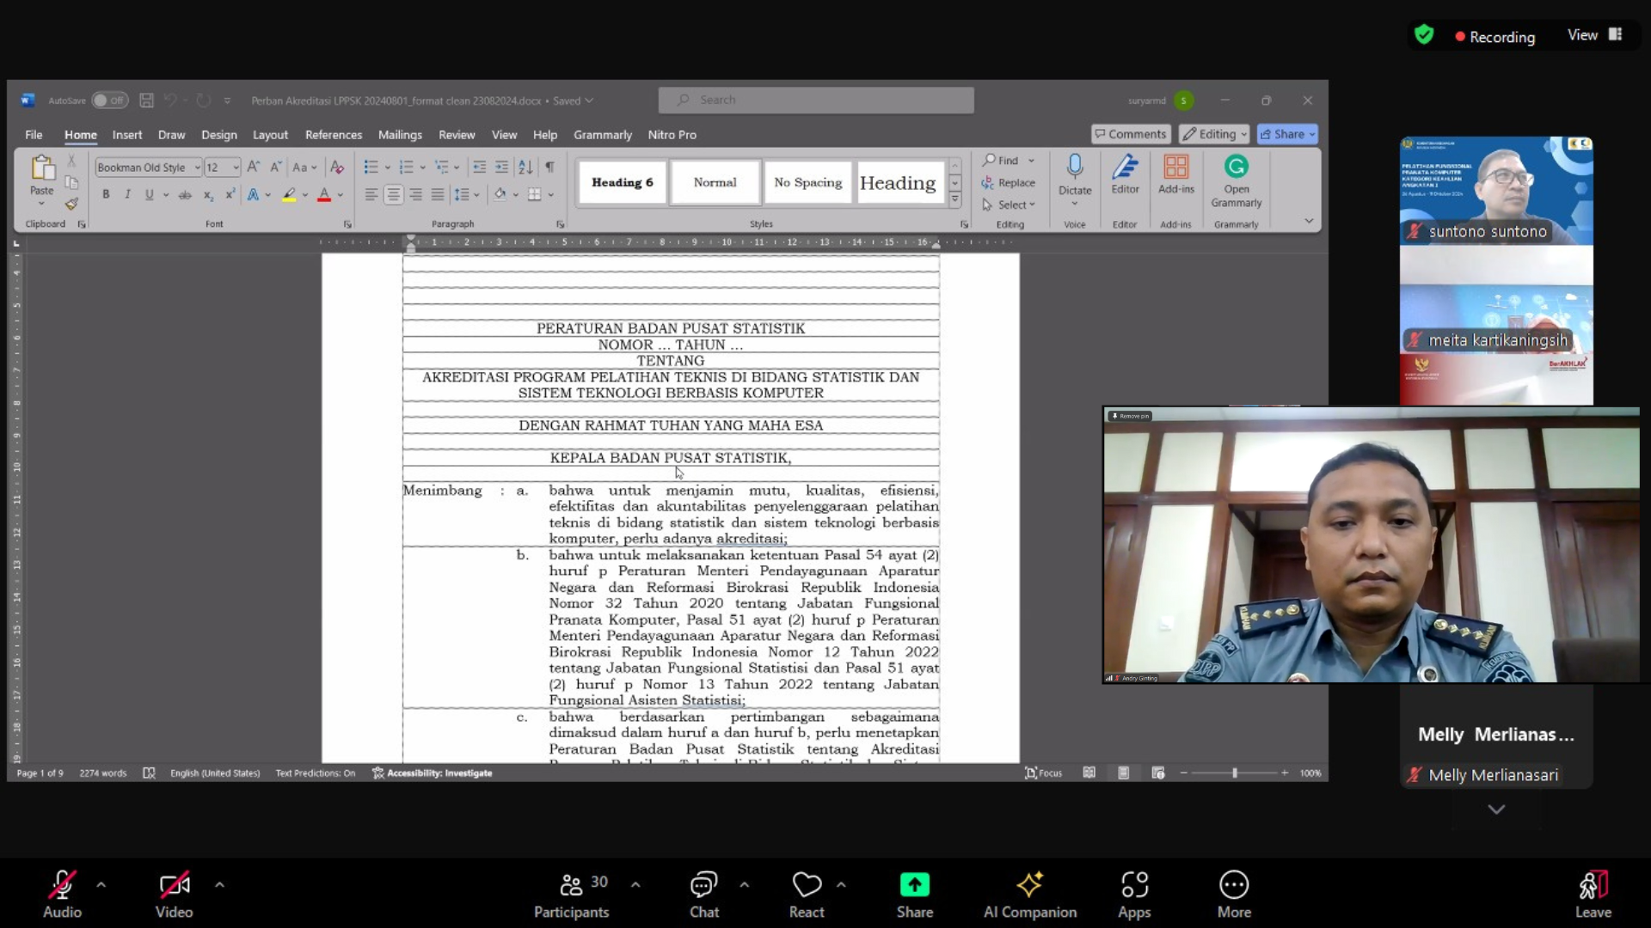Image resolution: width=1651 pixels, height=928 pixels.
Task: Open font name dropdown Bookman Old Style
Action: [x=197, y=168]
